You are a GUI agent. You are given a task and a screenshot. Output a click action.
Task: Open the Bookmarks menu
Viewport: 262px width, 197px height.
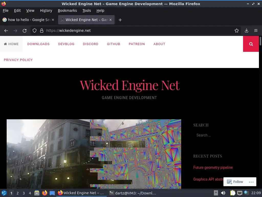tap(67, 11)
